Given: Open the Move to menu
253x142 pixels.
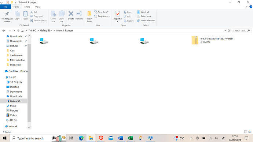Looking at the screenshot, I should [x=53, y=16].
